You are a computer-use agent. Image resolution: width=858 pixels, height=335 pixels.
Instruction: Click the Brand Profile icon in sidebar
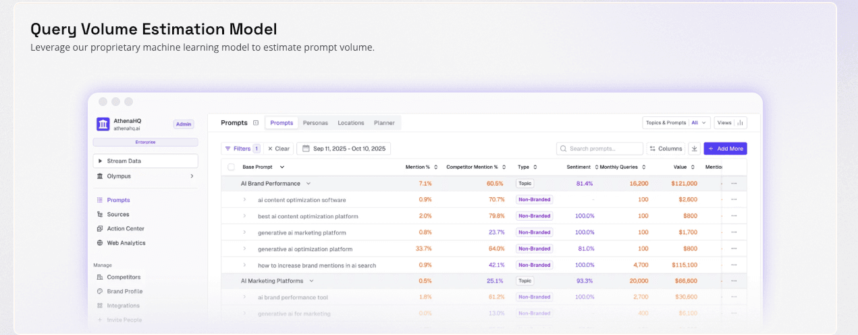pyautogui.click(x=100, y=291)
